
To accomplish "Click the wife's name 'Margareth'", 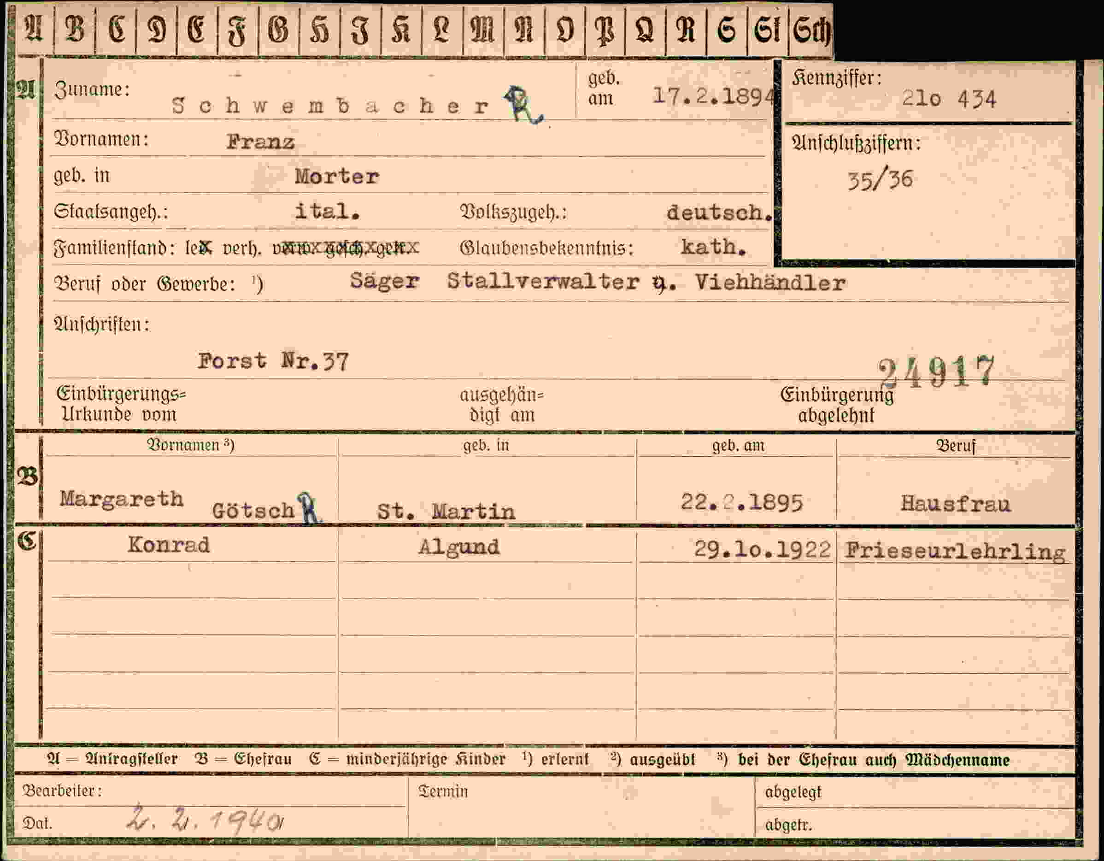I will pos(121,500).
